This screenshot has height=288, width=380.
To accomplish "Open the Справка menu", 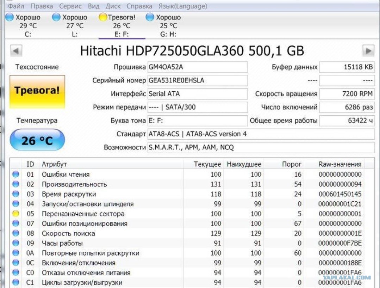I will [139, 6].
